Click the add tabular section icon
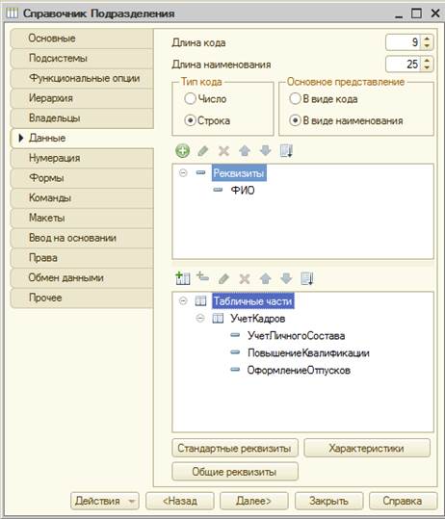445x519 pixels. (x=183, y=278)
